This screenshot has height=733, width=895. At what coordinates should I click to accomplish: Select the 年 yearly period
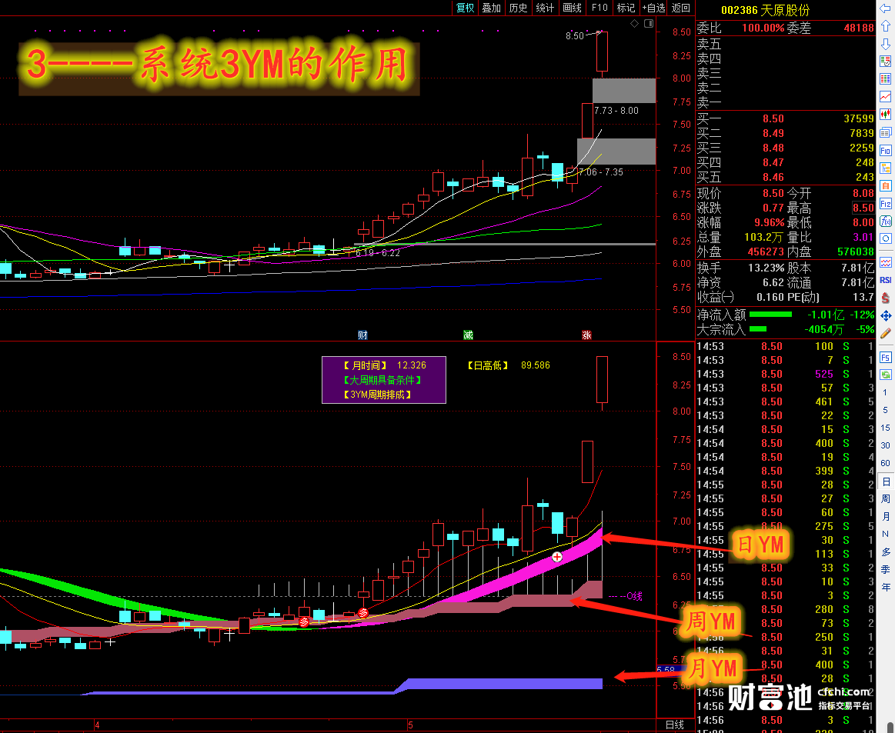(x=885, y=587)
